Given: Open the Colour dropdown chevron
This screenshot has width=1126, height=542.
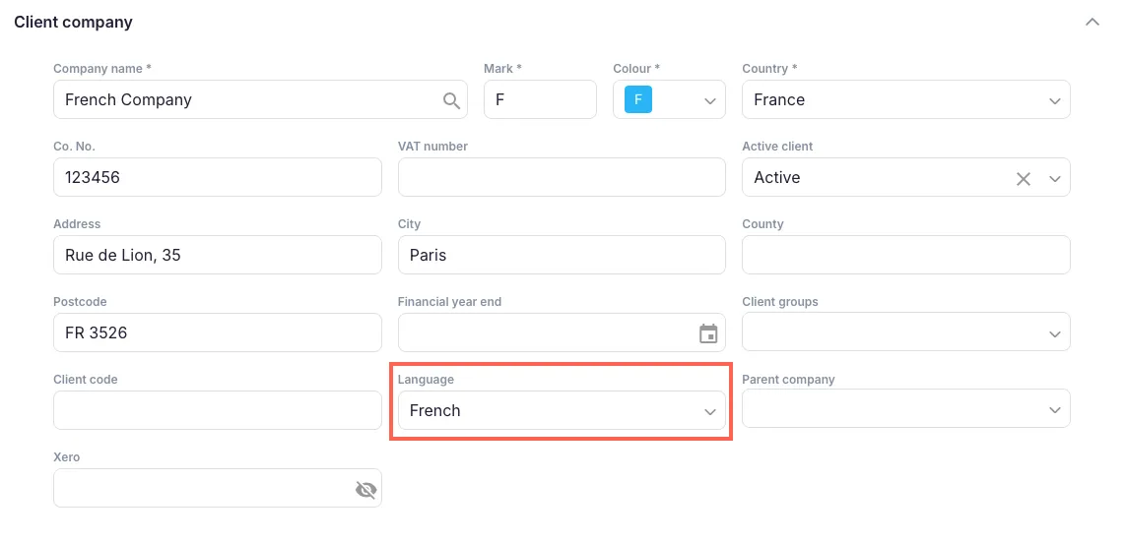Looking at the screenshot, I should 709,100.
